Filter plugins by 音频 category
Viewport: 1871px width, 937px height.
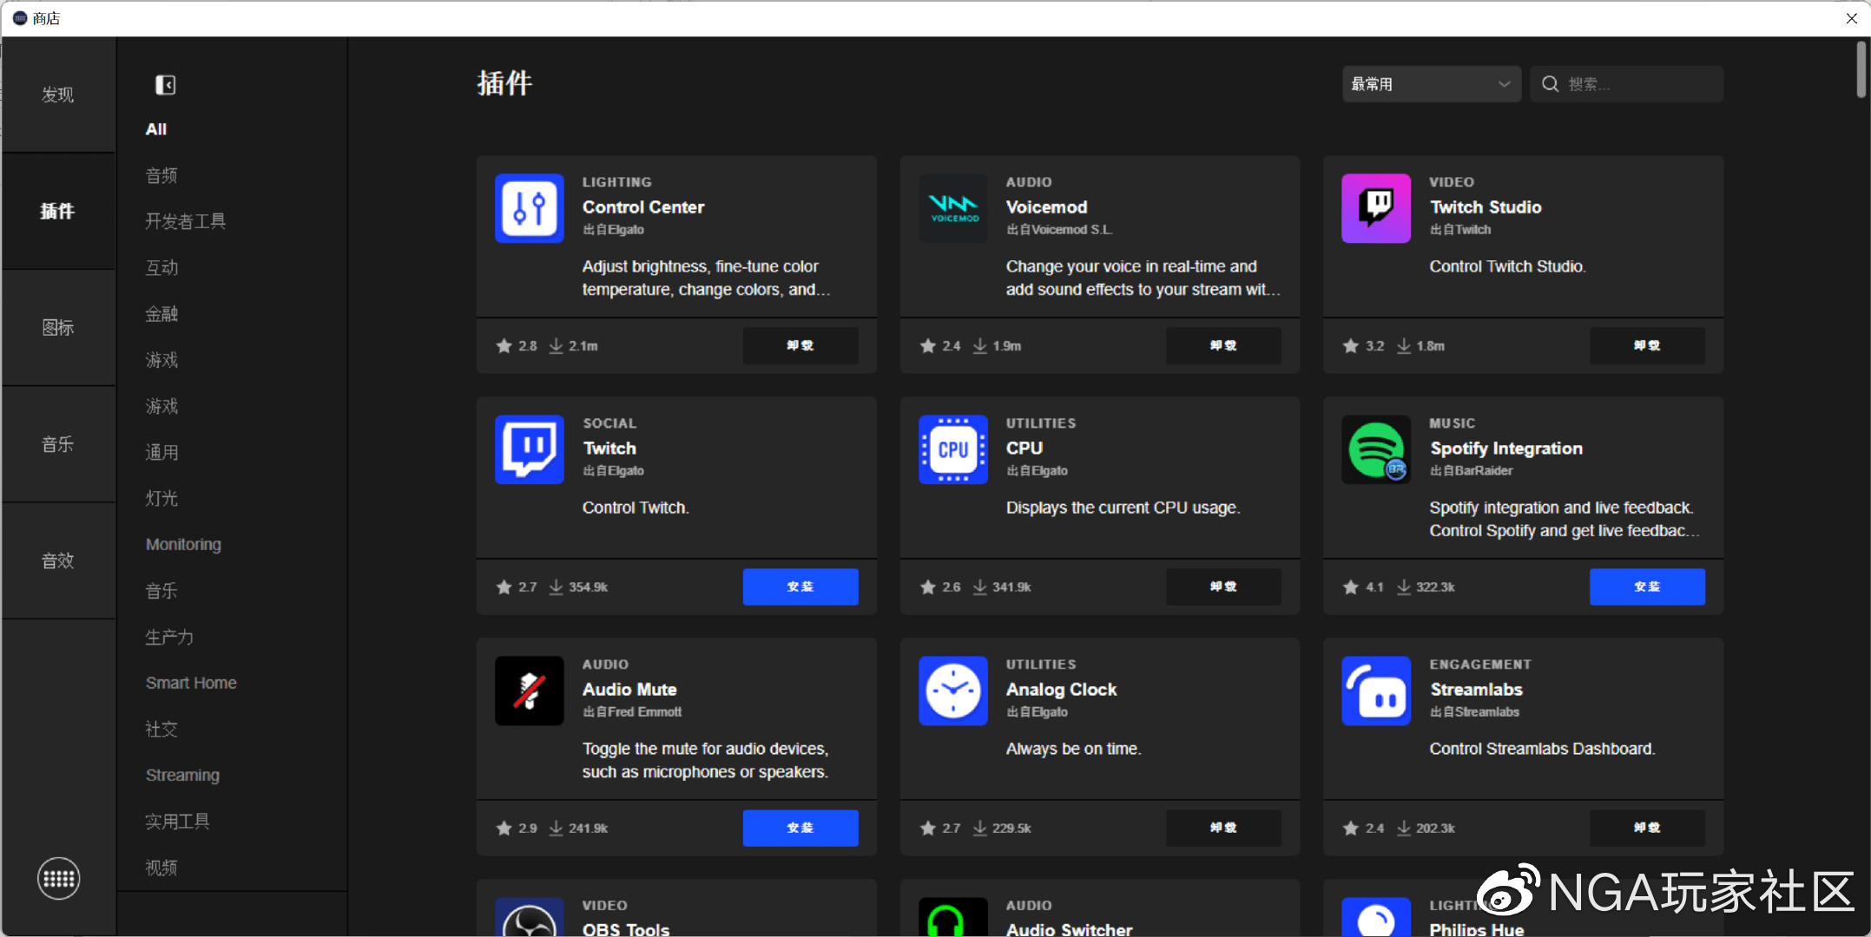tap(161, 175)
